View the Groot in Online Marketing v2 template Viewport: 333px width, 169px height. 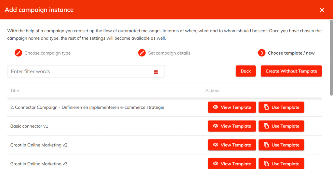pyautogui.click(x=232, y=145)
